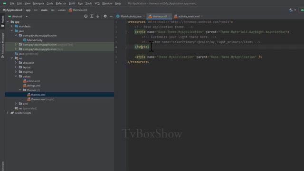
Task: Hide the Project panel with minus icon
Action: [111, 16]
